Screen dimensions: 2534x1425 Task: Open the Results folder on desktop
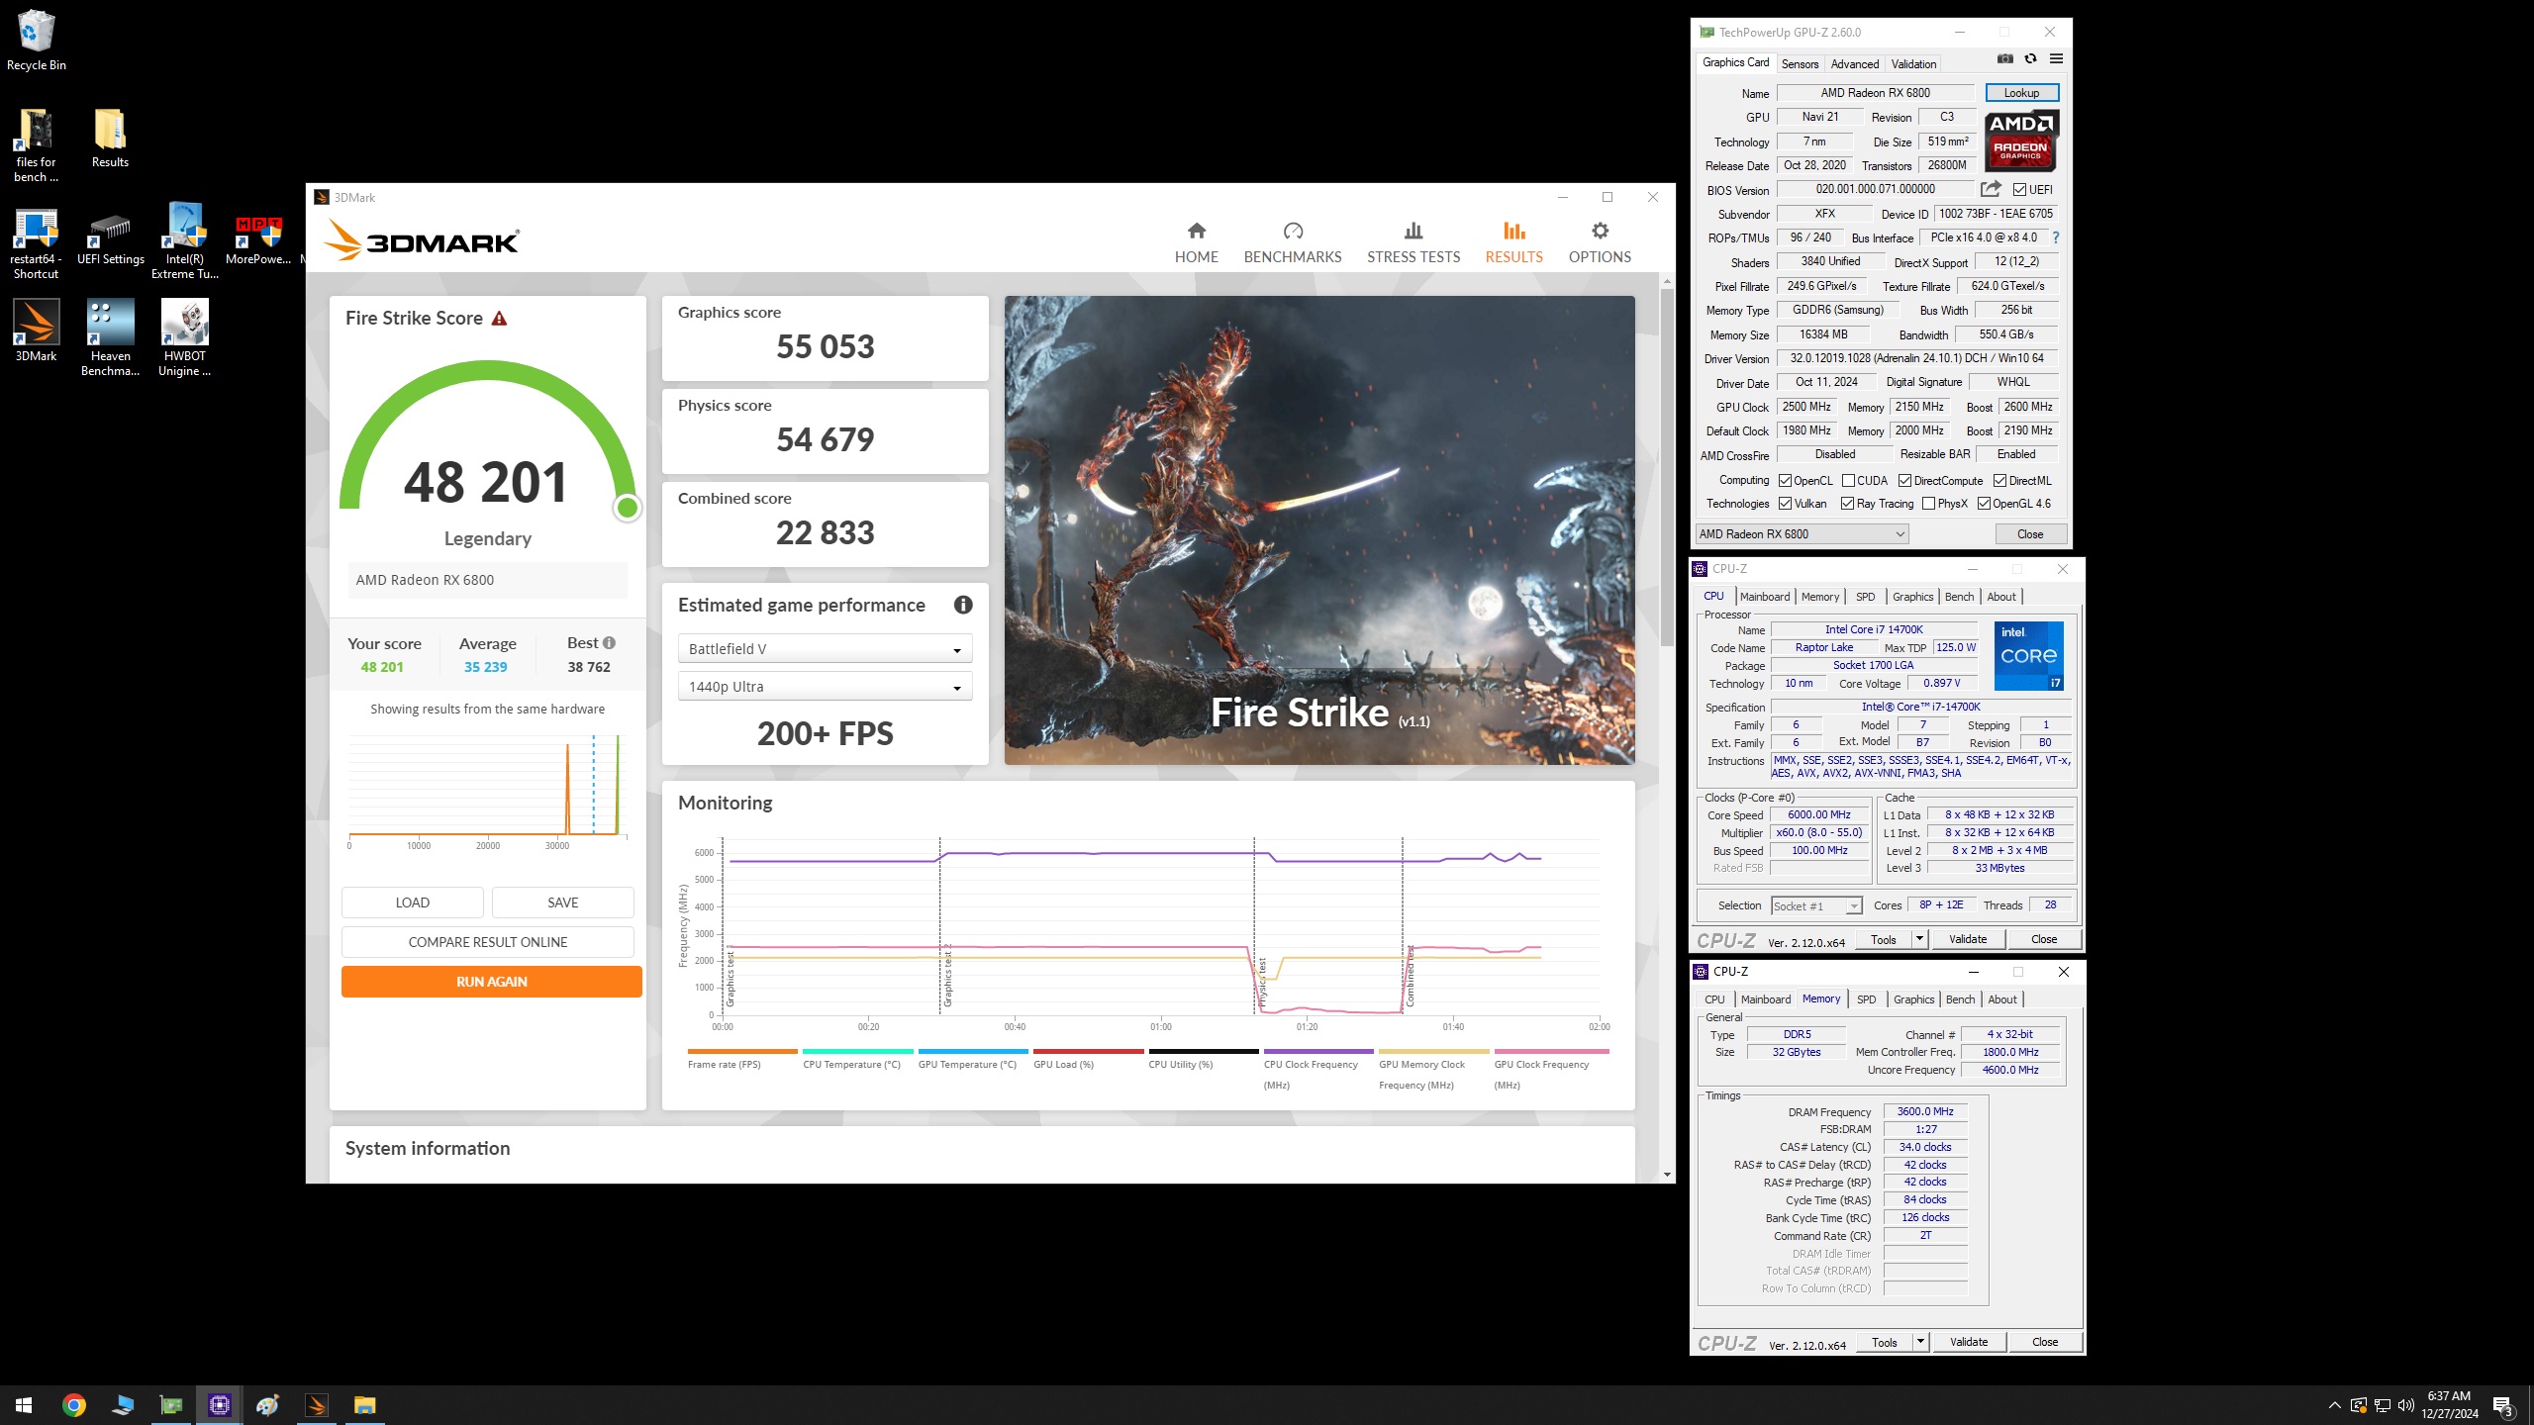tap(110, 139)
